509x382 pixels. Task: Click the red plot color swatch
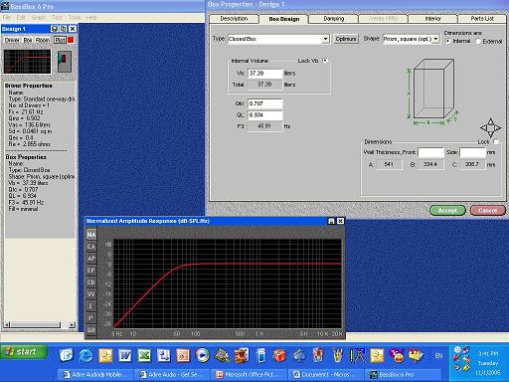(71, 40)
